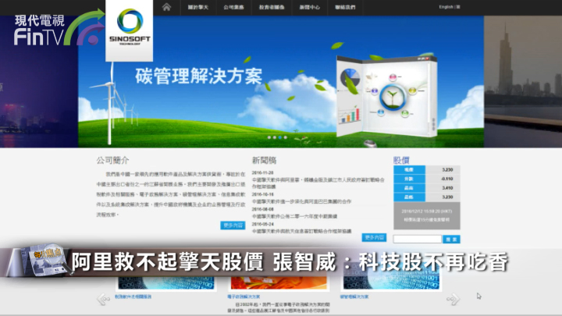Show previous solutions with left arrow
Image resolution: width=562 pixels, height=316 pixels.
(103, 299)
